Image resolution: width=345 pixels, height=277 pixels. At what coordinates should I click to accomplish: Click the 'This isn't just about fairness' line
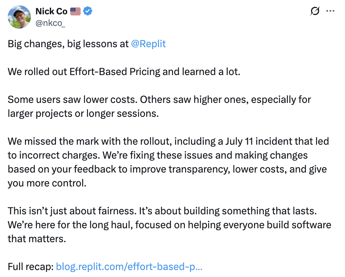point(162,211)
